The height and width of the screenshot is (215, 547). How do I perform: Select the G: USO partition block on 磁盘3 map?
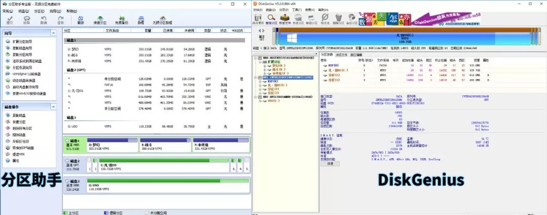[168, 185]
